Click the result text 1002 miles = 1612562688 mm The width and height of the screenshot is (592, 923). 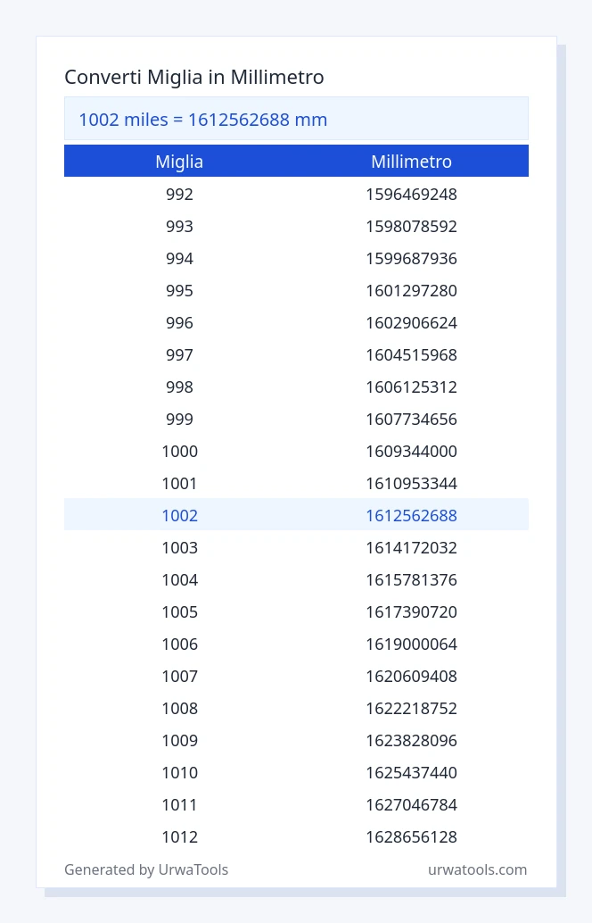[x=203, y=120]
